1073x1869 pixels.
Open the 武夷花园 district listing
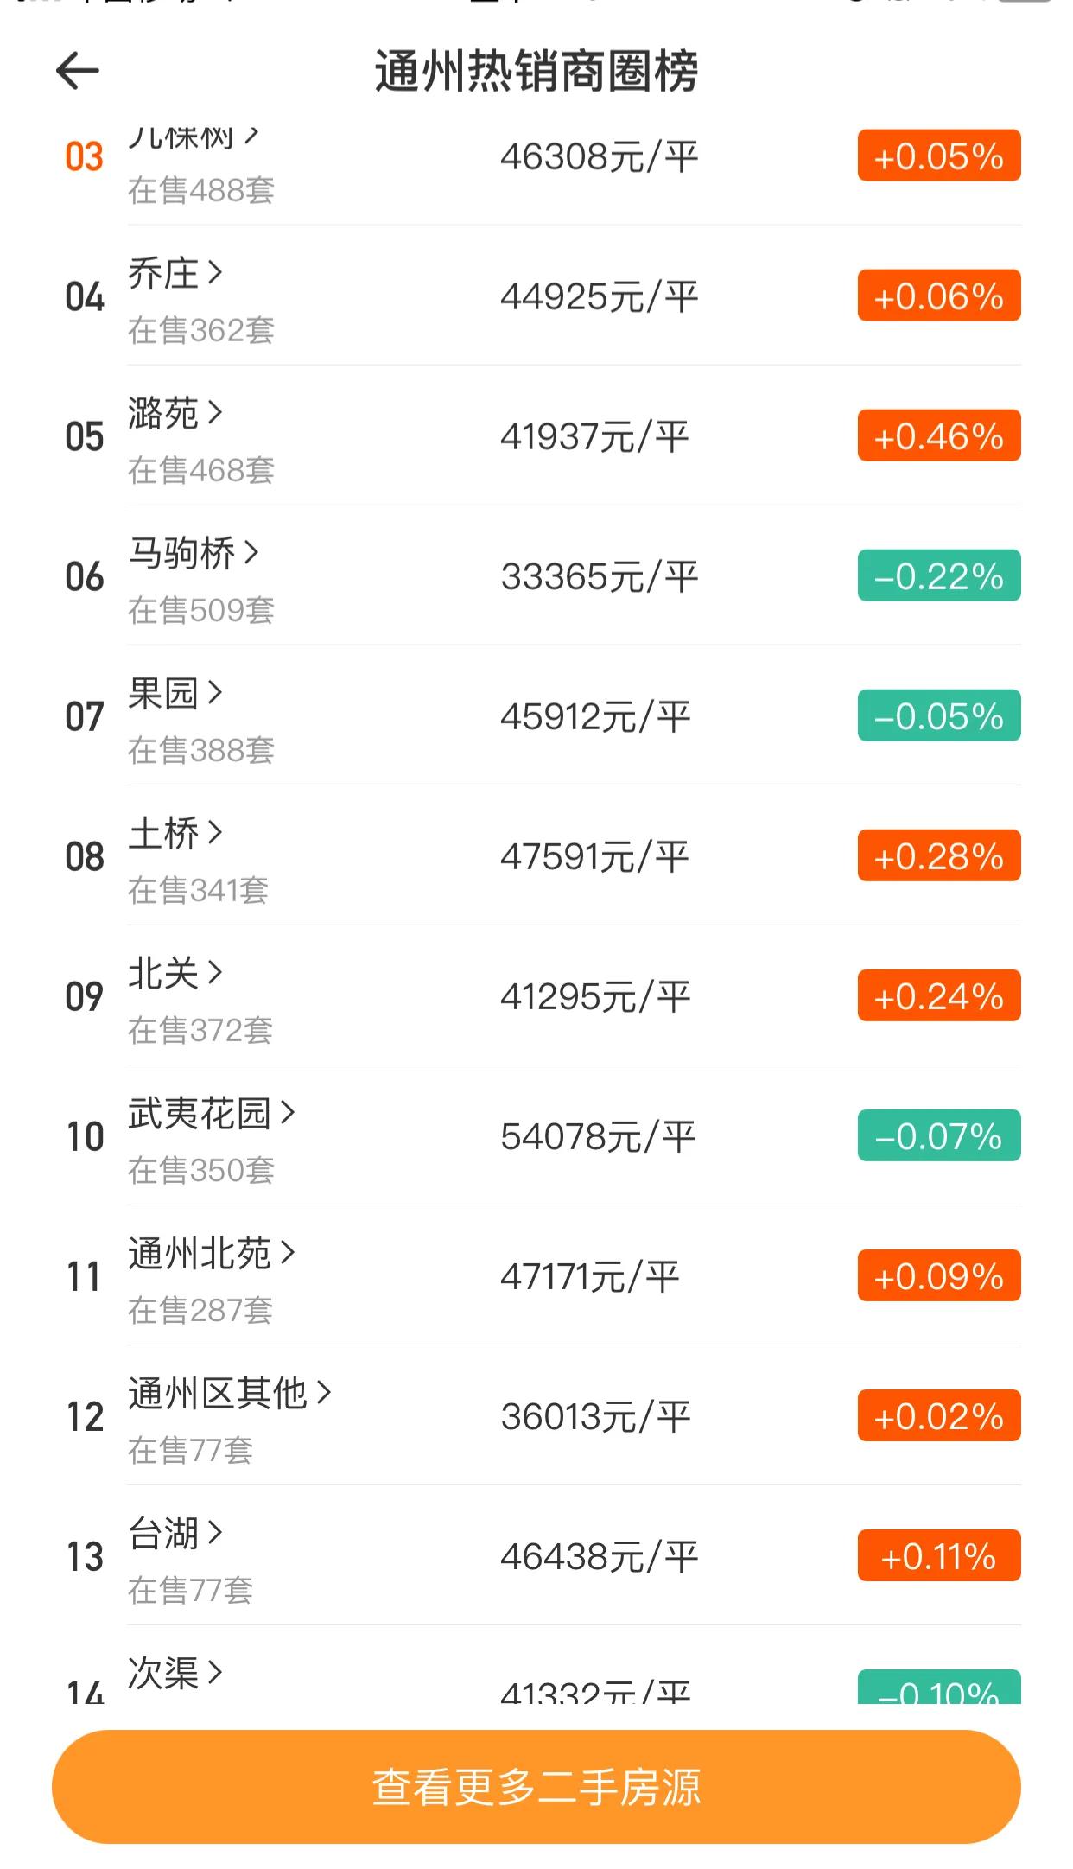tap(200, 1114)
